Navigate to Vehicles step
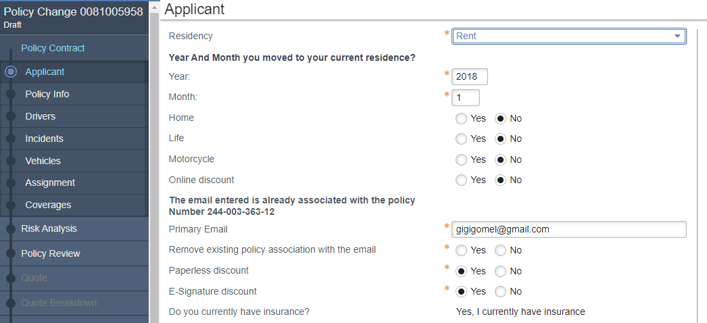The height and width of the screenshot is (323, 707). 43,161
